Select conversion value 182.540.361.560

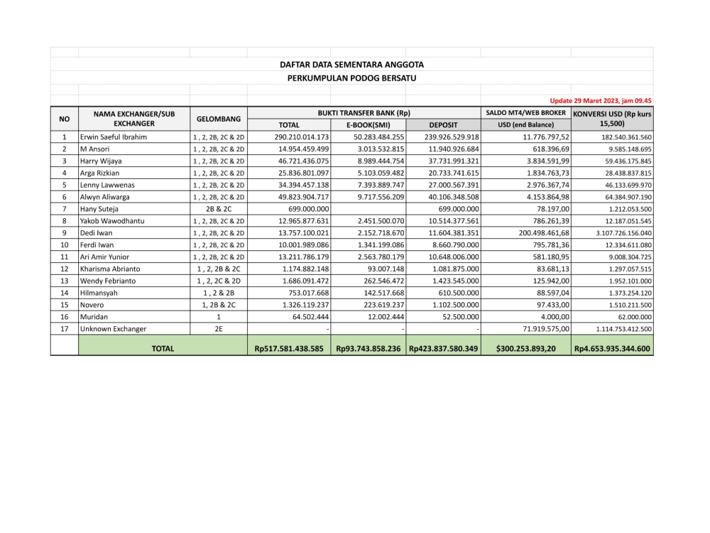point(627,137)
